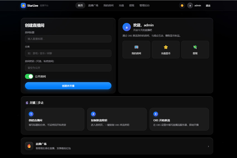Open 充值 in top navigation
The image size is (237, 158).
121,6
